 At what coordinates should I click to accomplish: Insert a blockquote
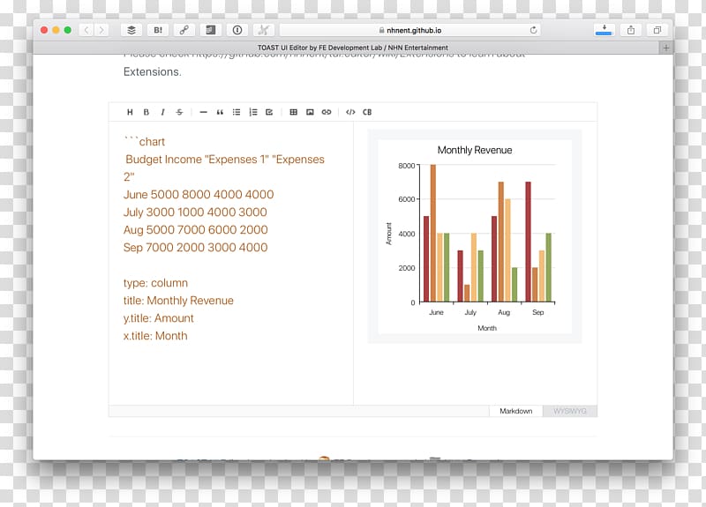220,112
